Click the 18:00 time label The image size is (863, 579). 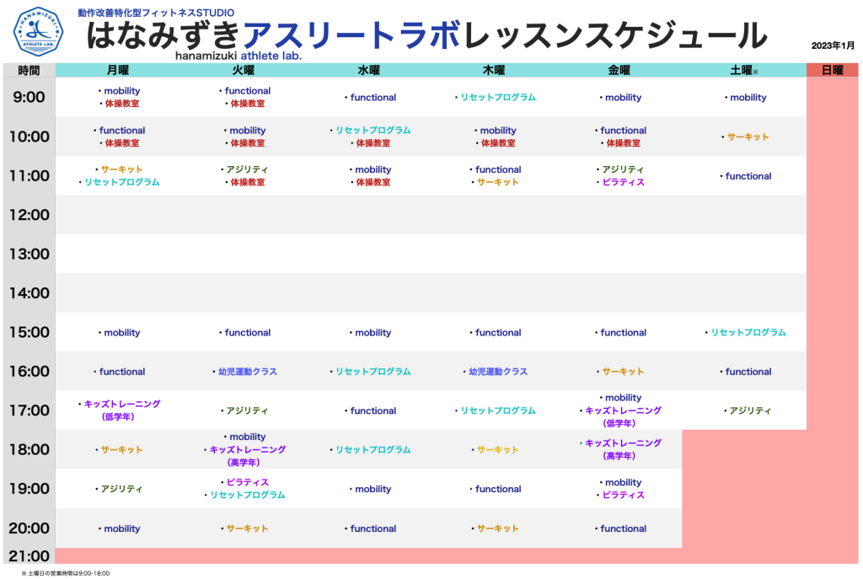pyautogui.click(x=29, y=450)
